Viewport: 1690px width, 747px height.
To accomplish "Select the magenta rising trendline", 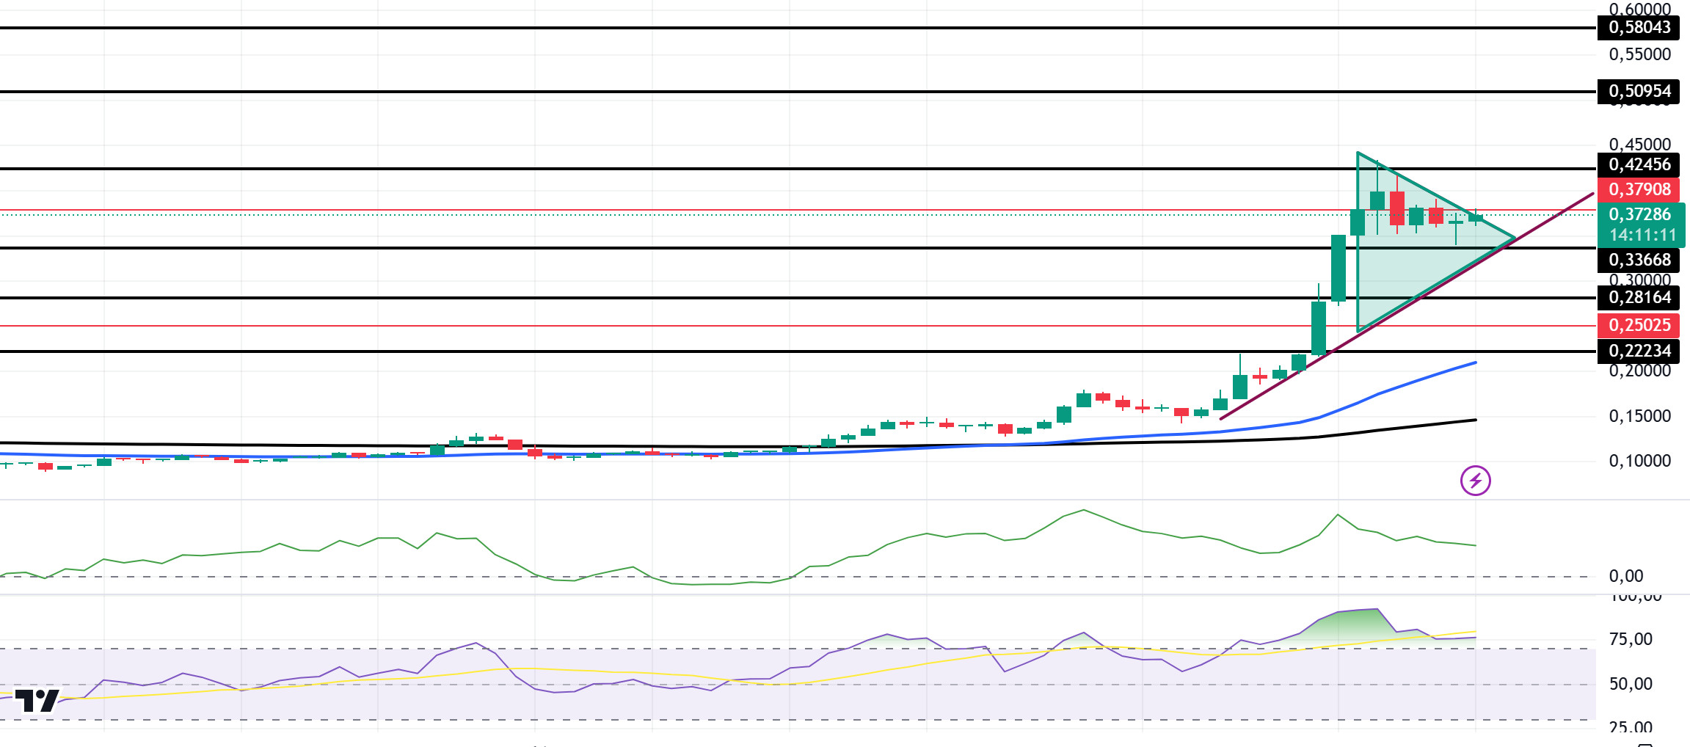I will click(1407, 306).
